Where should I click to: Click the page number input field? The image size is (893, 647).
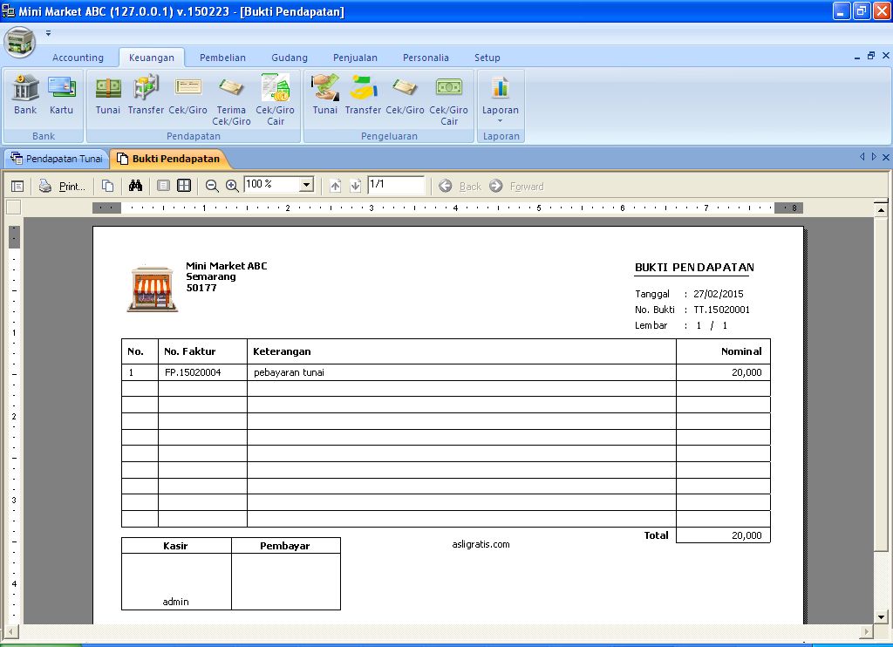point(395,185)
